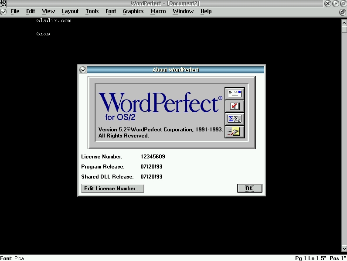Click the envelope icon in the About logo
The height and width of the screenshot is (261, 347).
point(235,93)
